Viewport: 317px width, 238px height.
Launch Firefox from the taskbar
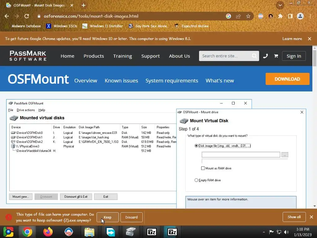pos(48,232)
